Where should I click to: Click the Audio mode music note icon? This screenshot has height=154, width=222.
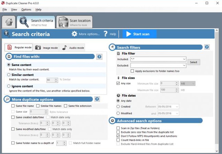pyautogui.click(x=65, y=48)
